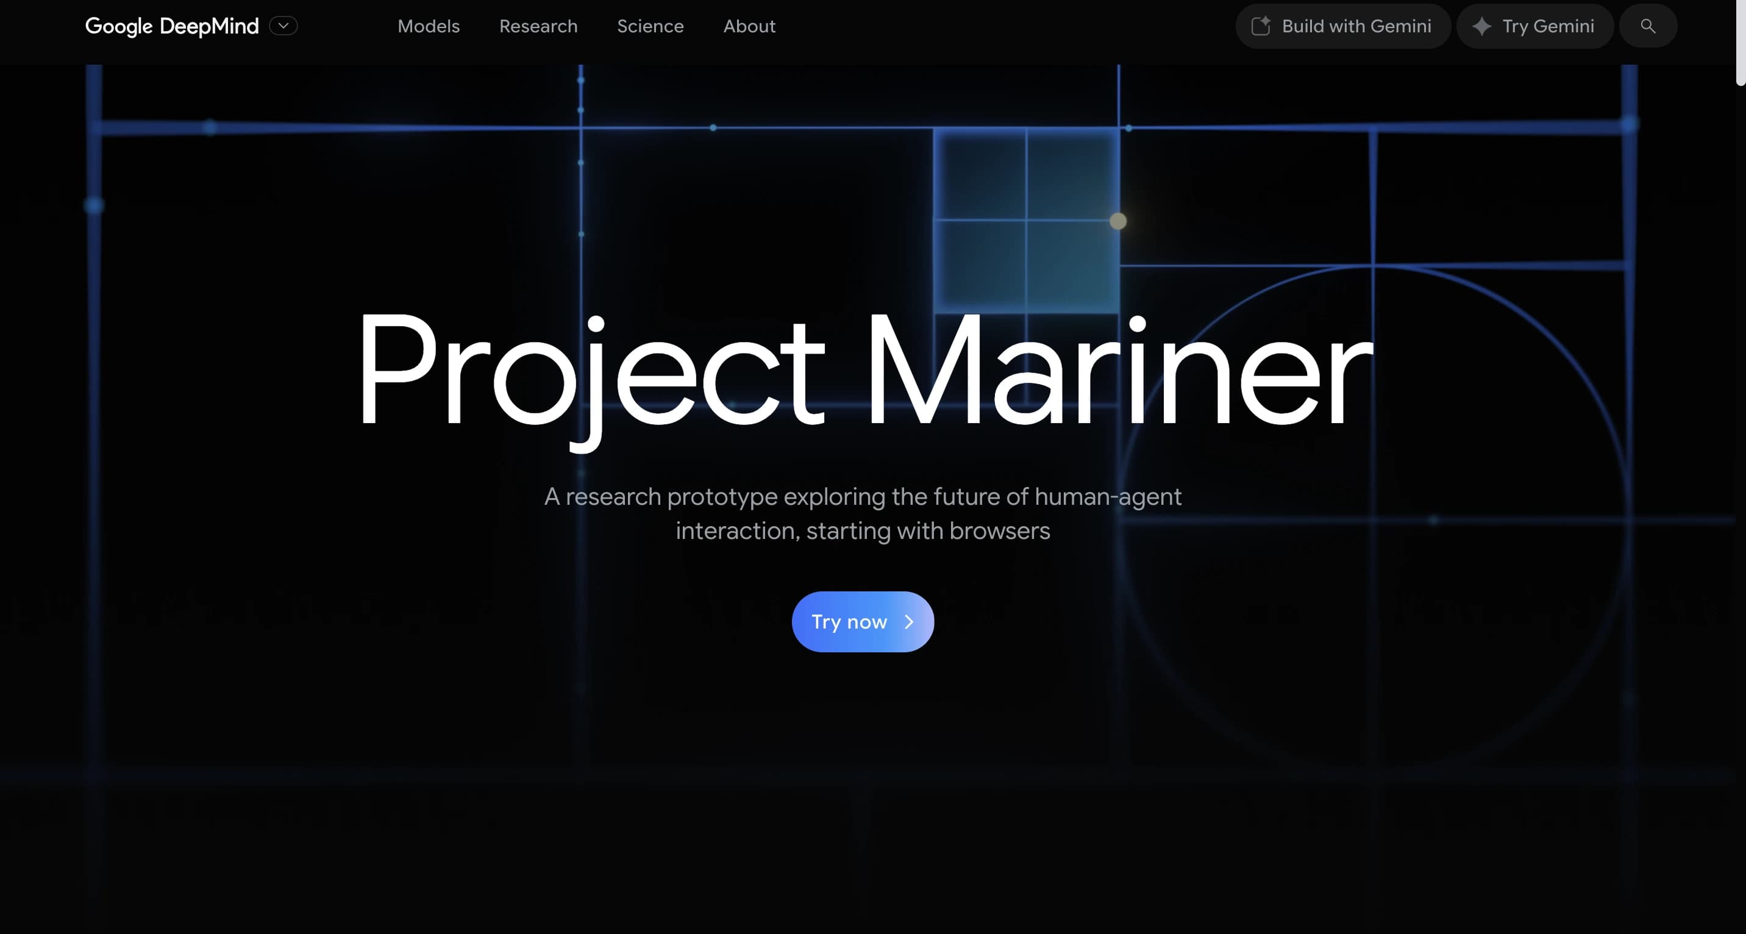The width and height of the screenshot is (1746, 934).
Task: Open the About page
Action: click(749, 26)
